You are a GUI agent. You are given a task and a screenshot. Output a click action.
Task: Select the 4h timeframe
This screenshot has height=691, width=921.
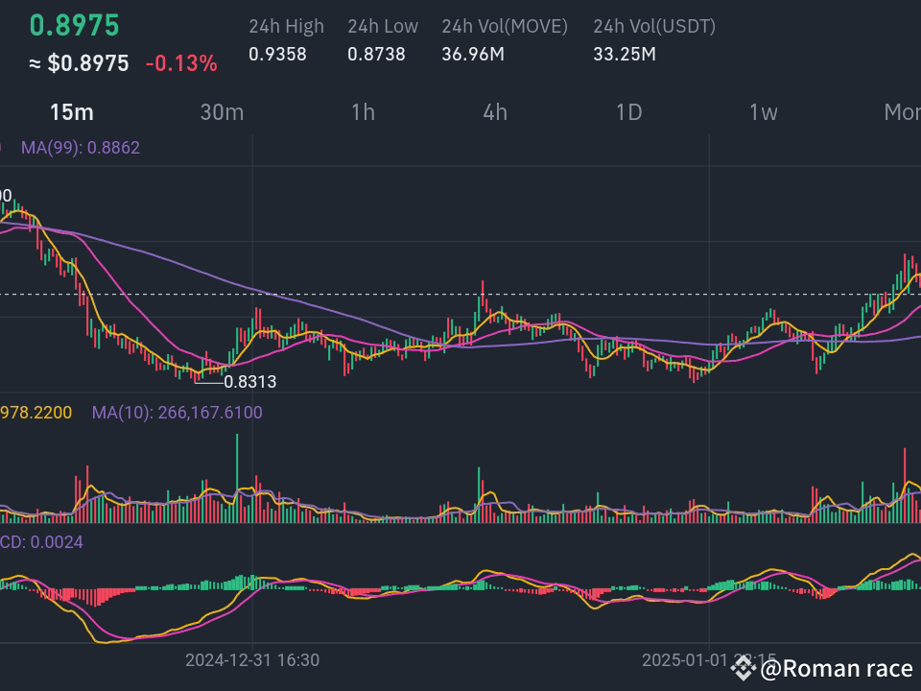pyautogui.click(x=494, y=112)
